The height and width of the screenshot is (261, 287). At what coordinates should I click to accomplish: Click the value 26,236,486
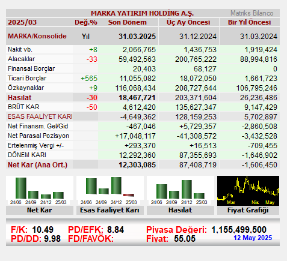[x=259, y=98]
